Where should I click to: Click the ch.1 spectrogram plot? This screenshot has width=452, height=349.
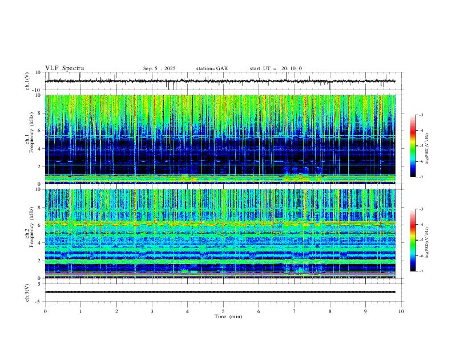(220, 139)
